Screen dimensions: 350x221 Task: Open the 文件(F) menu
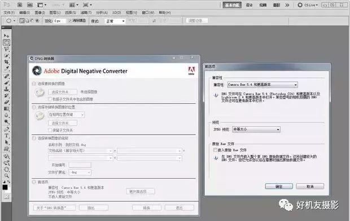click(x=9, y=13)
